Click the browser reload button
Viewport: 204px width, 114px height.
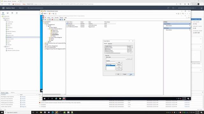(9, 4)
